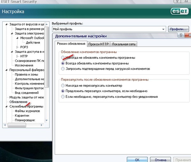The image size is (191, 162).
Task: Collapse Защита электронной почты node
Action: coord(12,33)
